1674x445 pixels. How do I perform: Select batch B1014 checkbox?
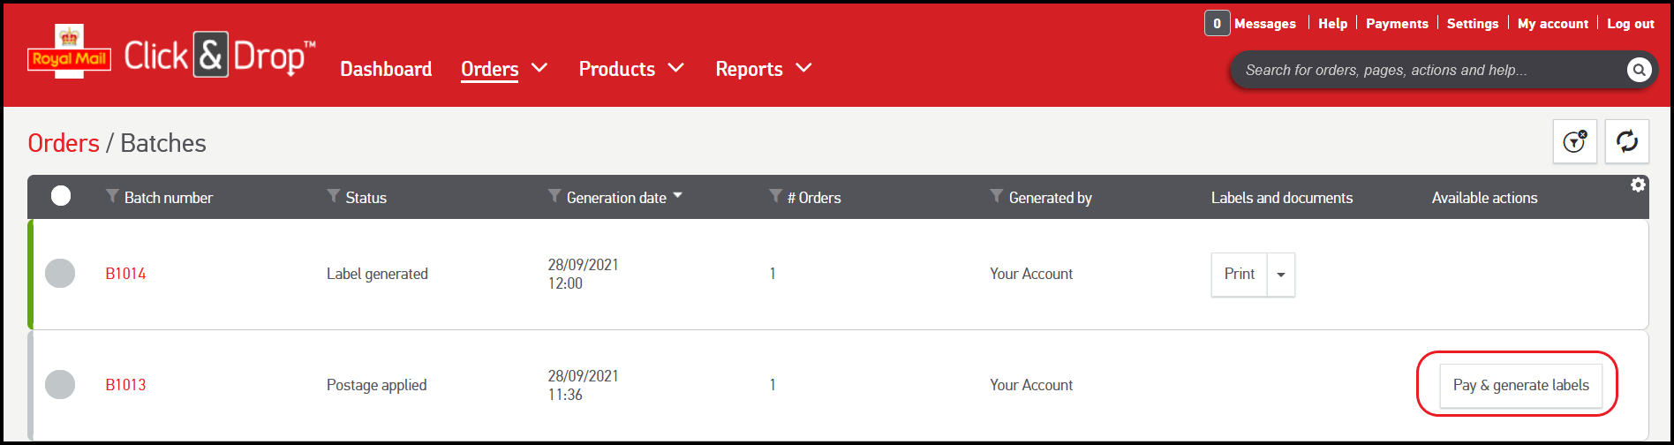[60, 274]
